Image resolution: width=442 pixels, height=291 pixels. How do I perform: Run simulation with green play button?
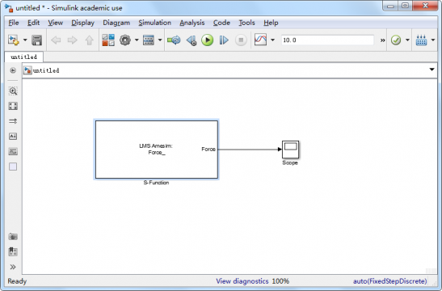pos(207,40)
